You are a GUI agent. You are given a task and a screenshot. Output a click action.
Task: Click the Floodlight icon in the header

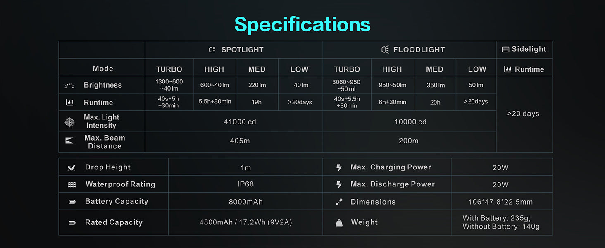385,50
